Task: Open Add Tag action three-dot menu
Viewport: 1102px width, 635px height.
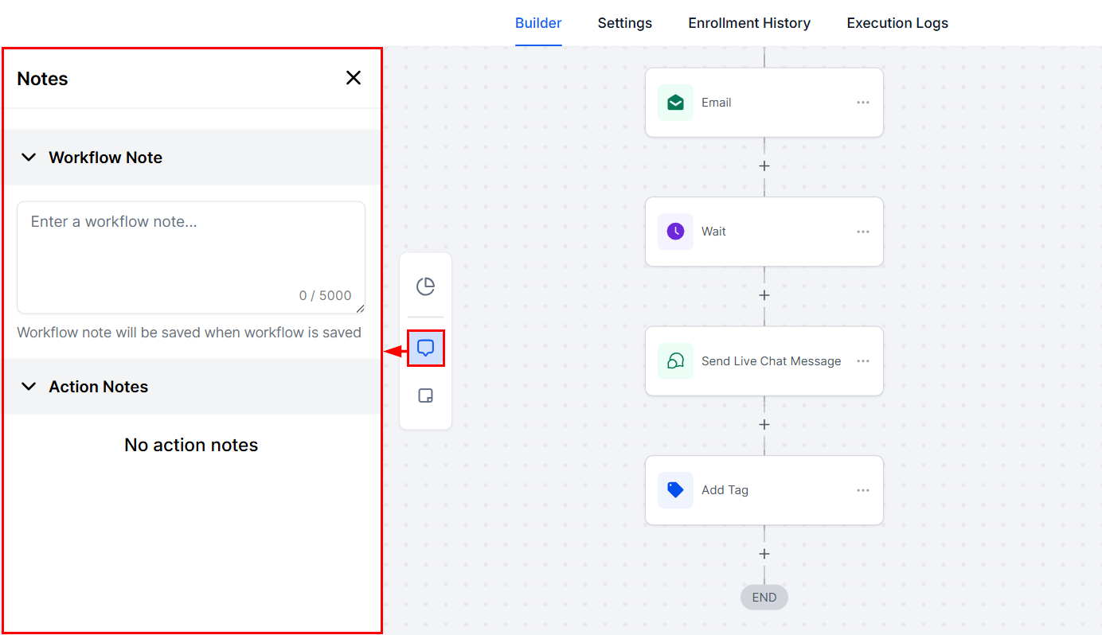Action: click(x=863, y=490)
